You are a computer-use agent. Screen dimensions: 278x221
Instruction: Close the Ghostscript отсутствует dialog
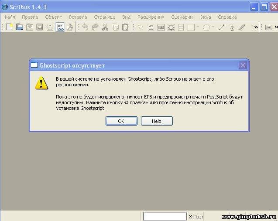click(243, 65)
